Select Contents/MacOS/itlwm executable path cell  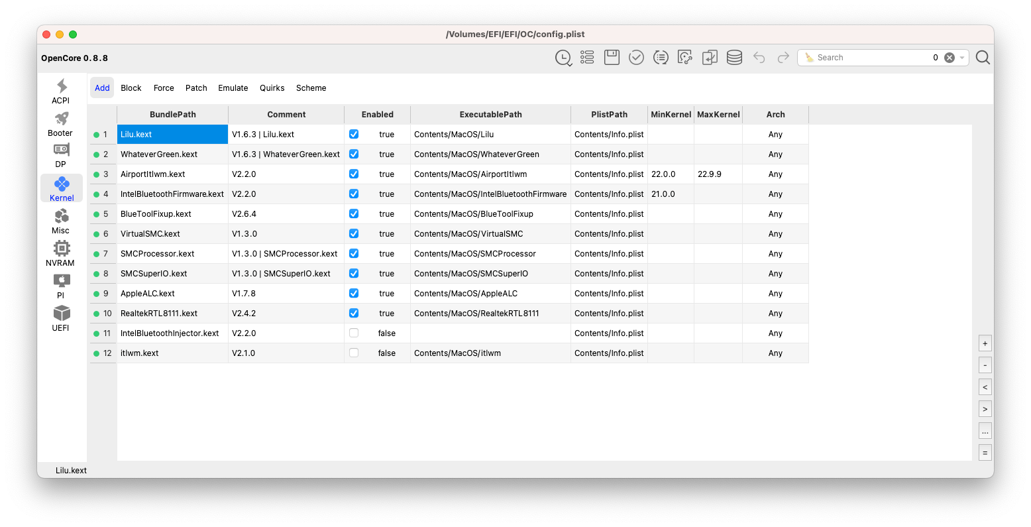[491, 353]
